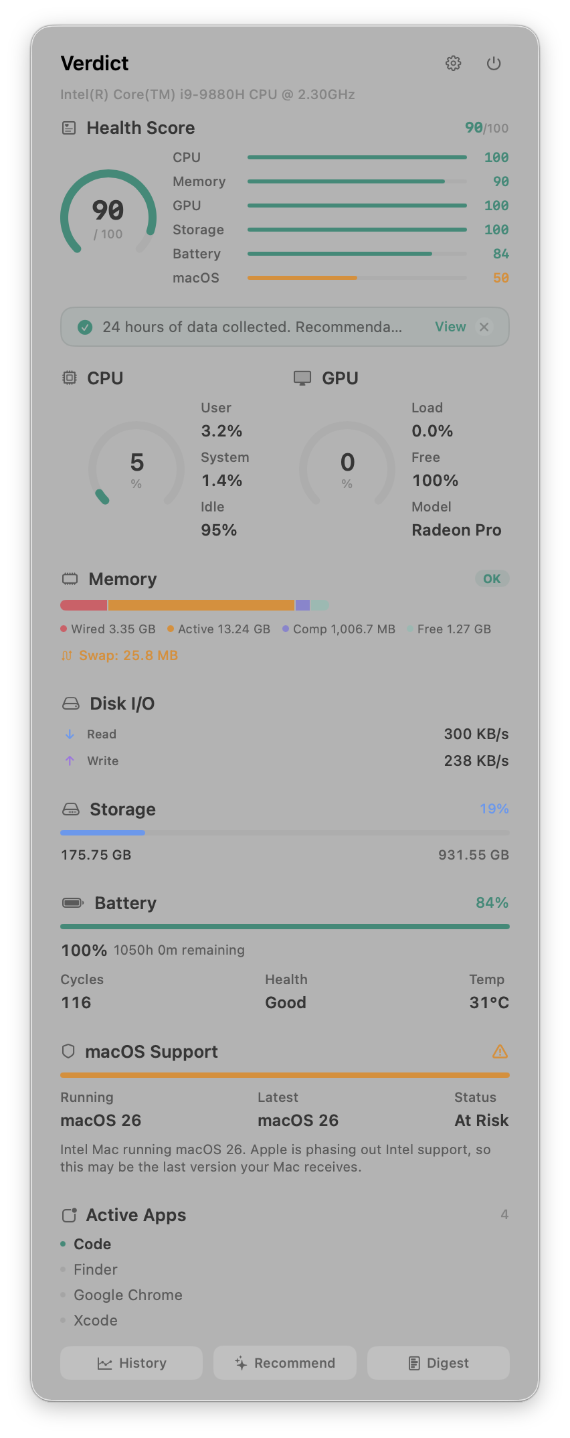Click the Active Apps icon
Image resolution: width=570 pixels, height=1438 pixels.
pos(69,1214)
